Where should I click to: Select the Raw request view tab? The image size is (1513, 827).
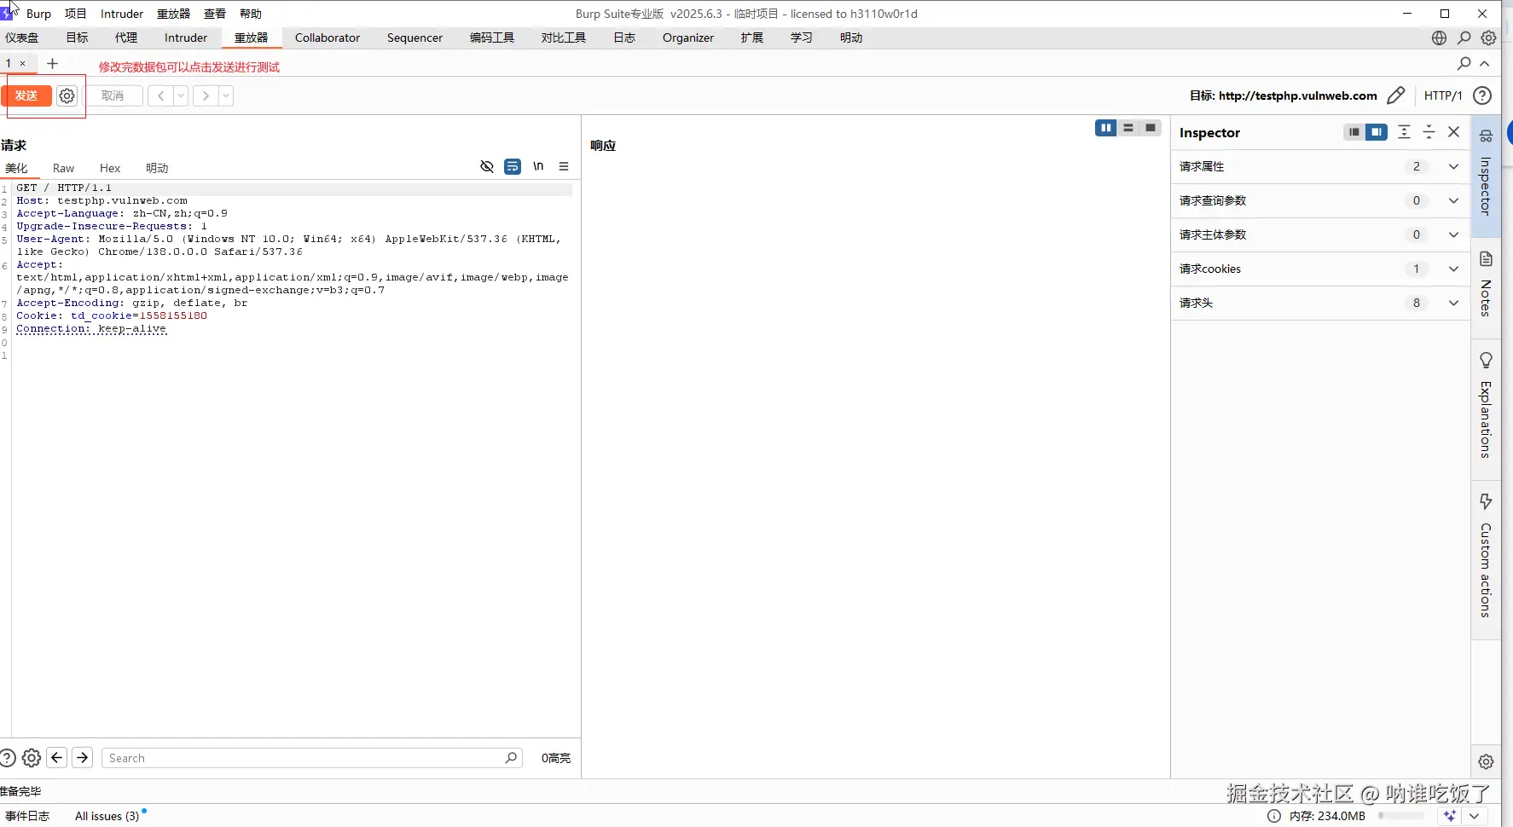click(x=63, y=168)
